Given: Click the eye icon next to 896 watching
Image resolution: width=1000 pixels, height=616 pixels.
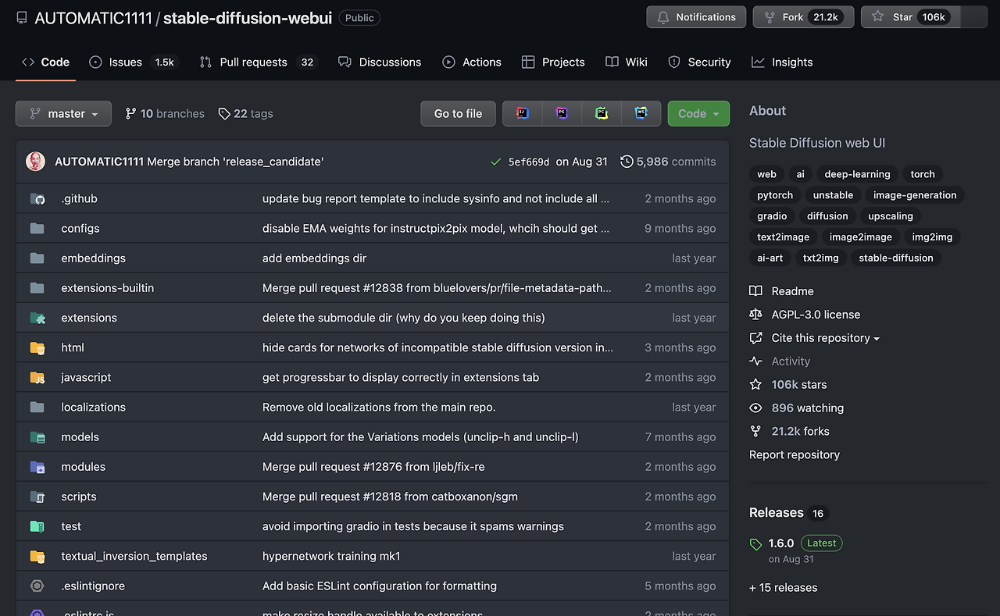Looking at the screenshot, I should pos(755,408).
